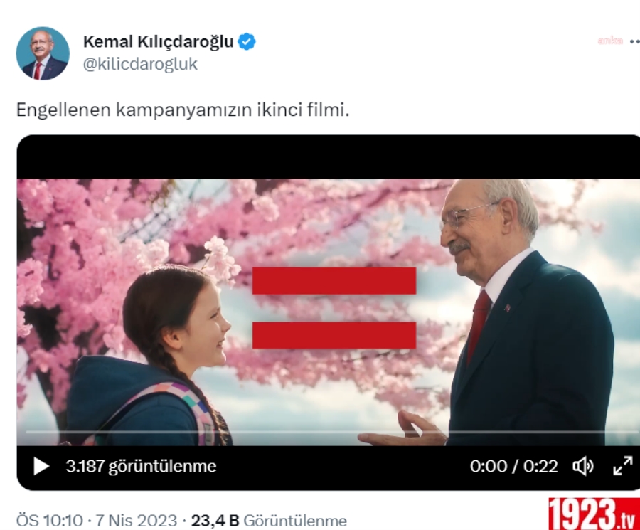The height and width of the screenshot is (530, 640).
Task: Mute the video with the speaker icon
Action: [583, 466]
